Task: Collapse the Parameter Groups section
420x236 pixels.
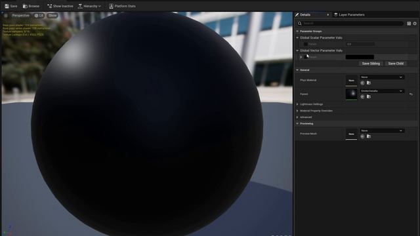Action: tap(297, 31)
